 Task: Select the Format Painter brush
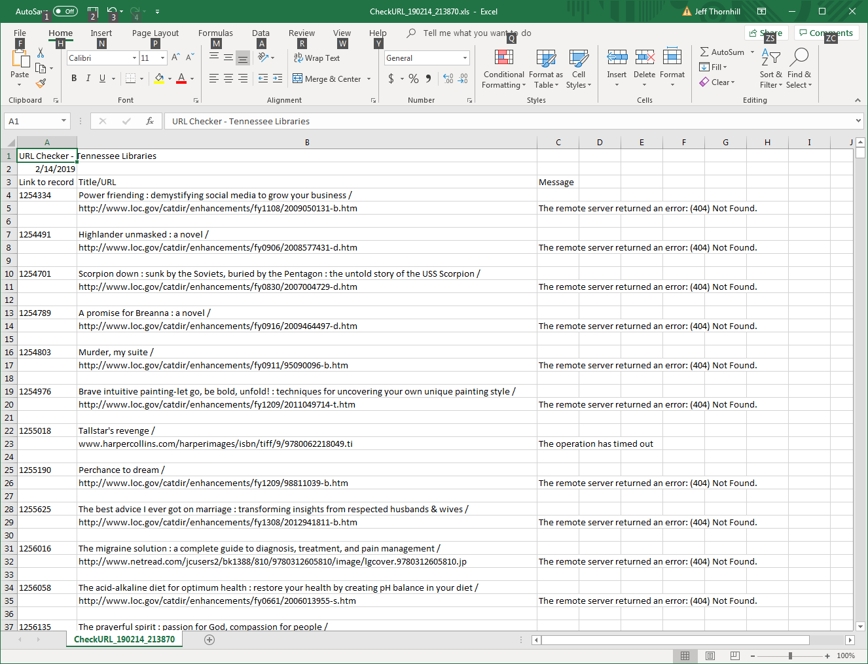41,83
